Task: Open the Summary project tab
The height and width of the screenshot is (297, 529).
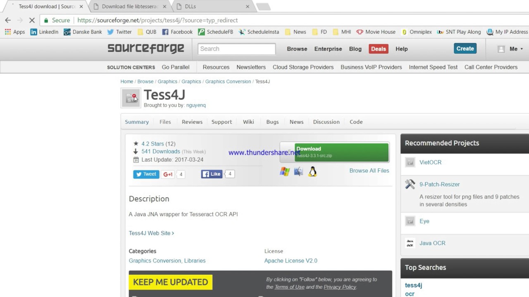Action: (x=137, y=122)
